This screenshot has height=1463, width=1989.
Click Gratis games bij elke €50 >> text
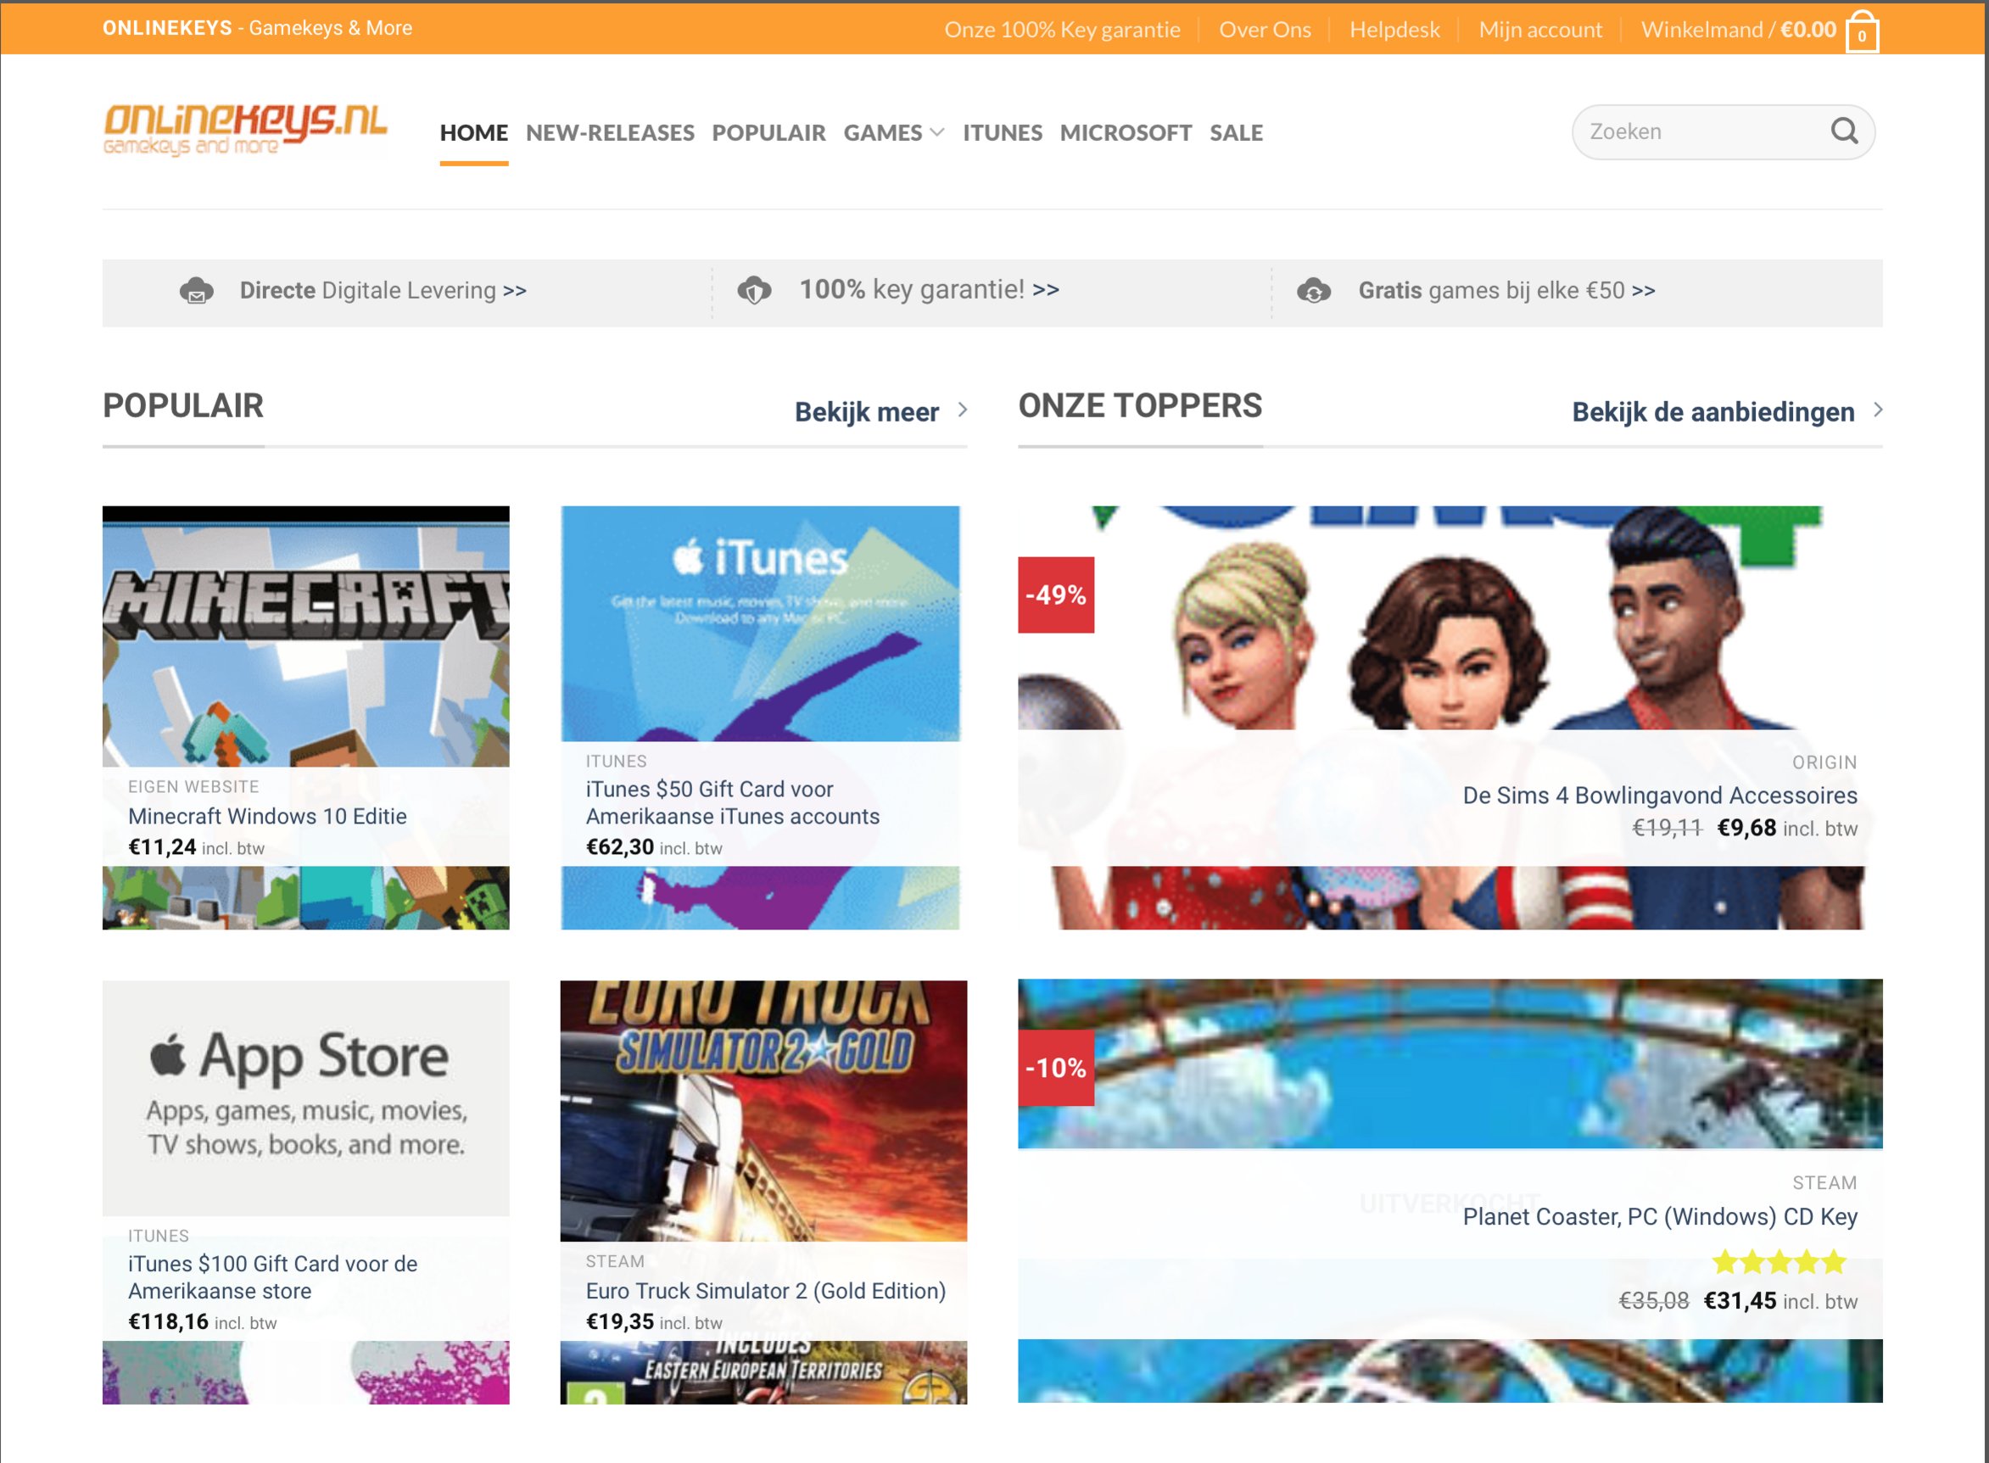[1506, 290]
